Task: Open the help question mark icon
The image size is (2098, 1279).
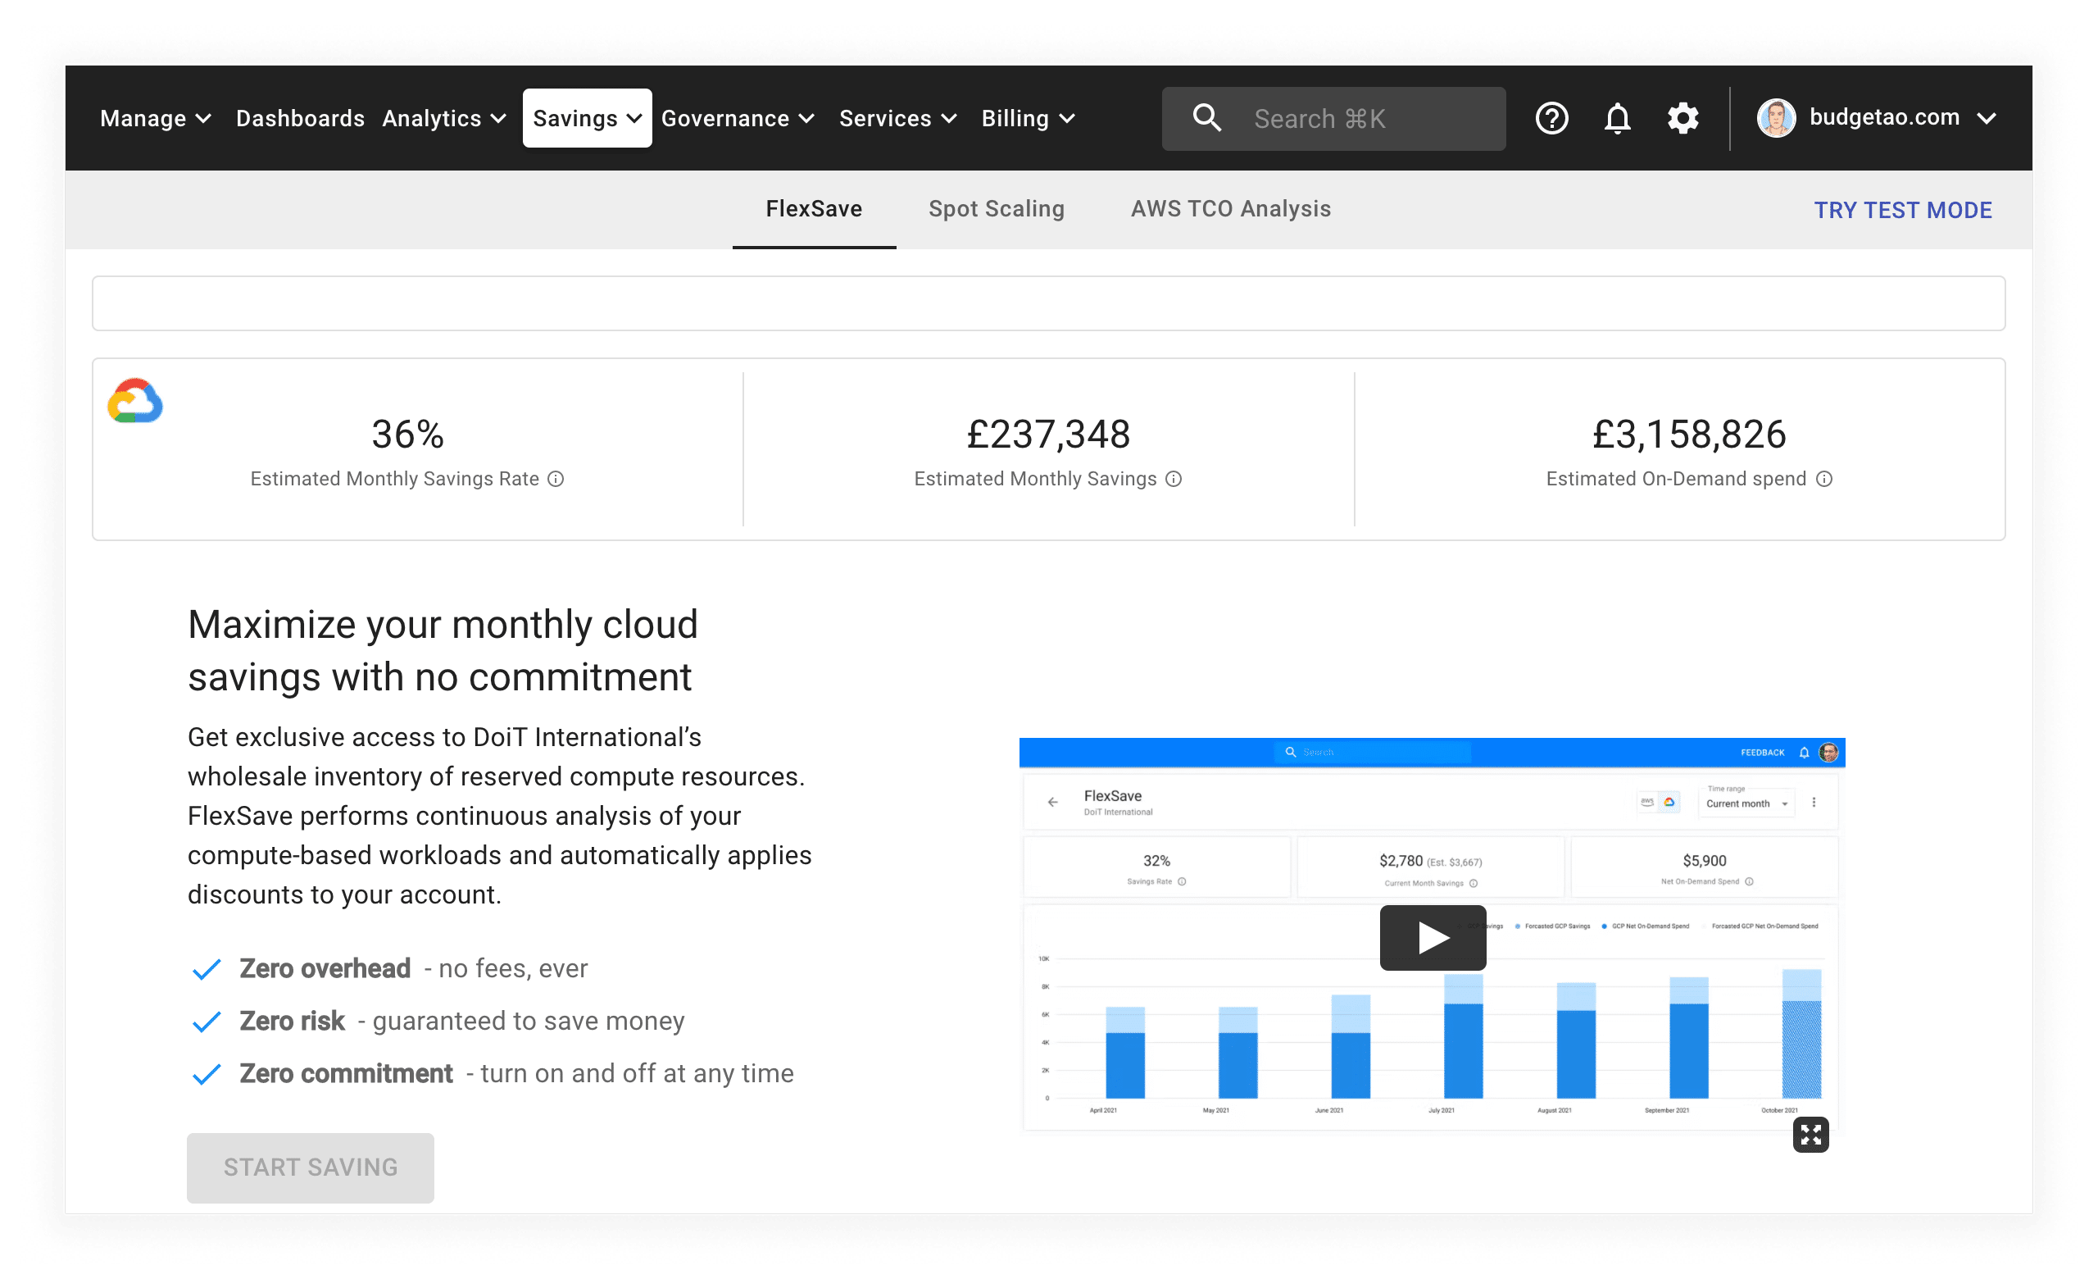Action: click(x=1551, y=118)
